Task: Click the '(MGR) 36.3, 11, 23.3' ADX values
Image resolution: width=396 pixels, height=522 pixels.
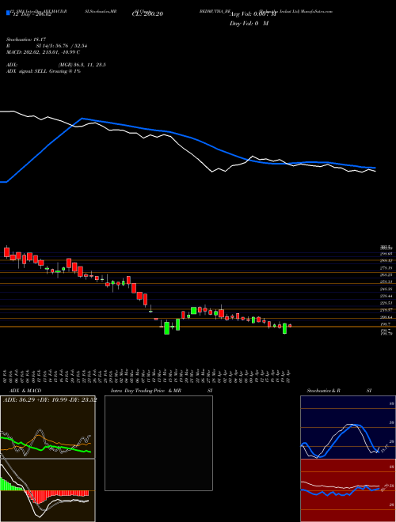Action: tap(82, 65)
